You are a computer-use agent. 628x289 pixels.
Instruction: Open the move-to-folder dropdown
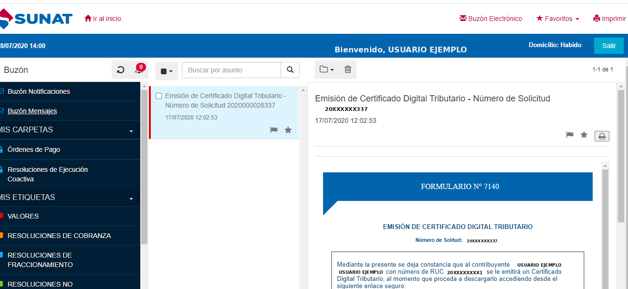(327, 70)
